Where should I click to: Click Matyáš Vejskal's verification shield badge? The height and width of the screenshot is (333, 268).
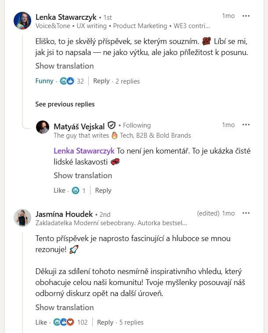point(112,125)
